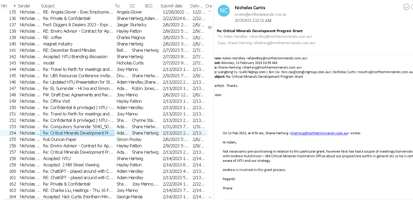This screenshot has width=413, height=200.
Task: Click ncurtis@northernminerals.com.au address in preview header
Action: click(x=260, y=14)
